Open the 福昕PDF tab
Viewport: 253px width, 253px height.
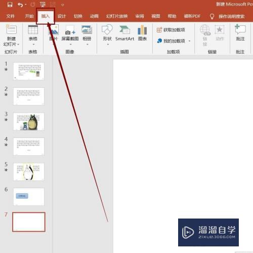tap(192, 16)
